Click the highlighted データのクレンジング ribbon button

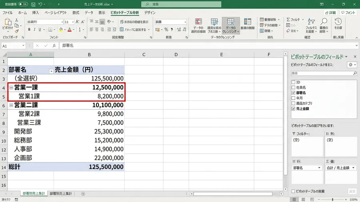pos(231,26)
